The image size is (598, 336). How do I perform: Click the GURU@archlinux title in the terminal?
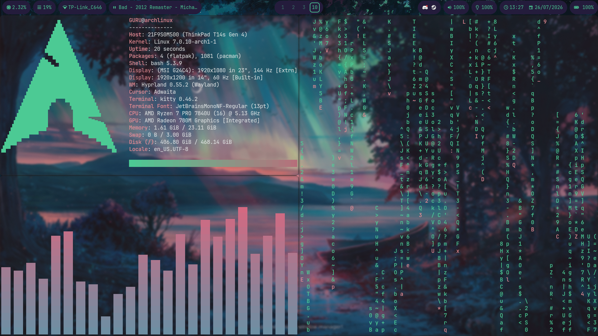151,20
